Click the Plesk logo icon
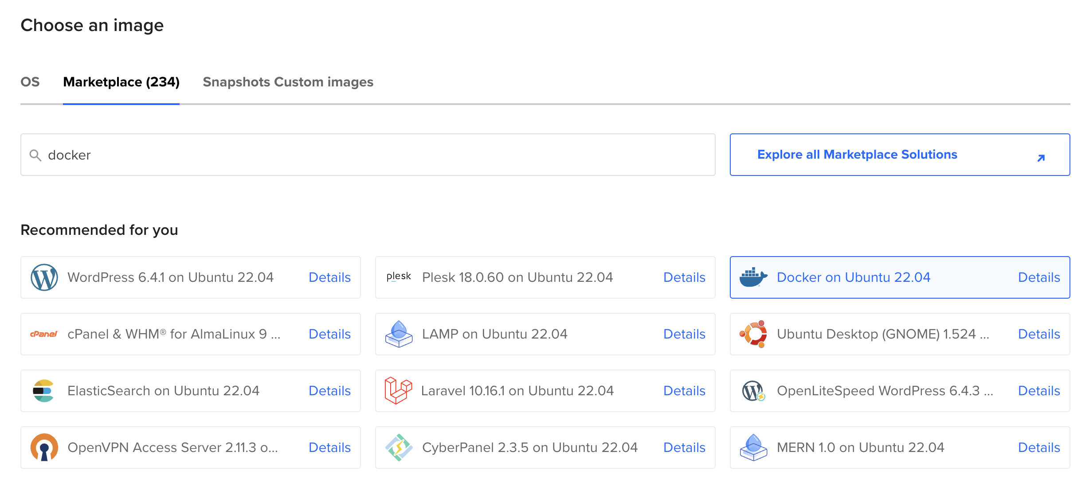Image resolution: width=1089 pixels, height=483 pixels. point(399,277)
